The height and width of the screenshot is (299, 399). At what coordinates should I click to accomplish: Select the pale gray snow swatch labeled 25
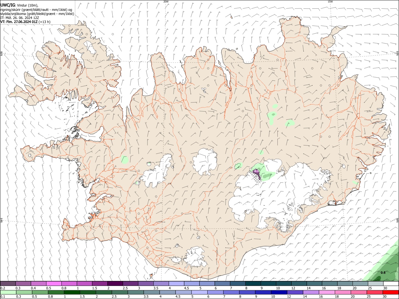[375, 283]
